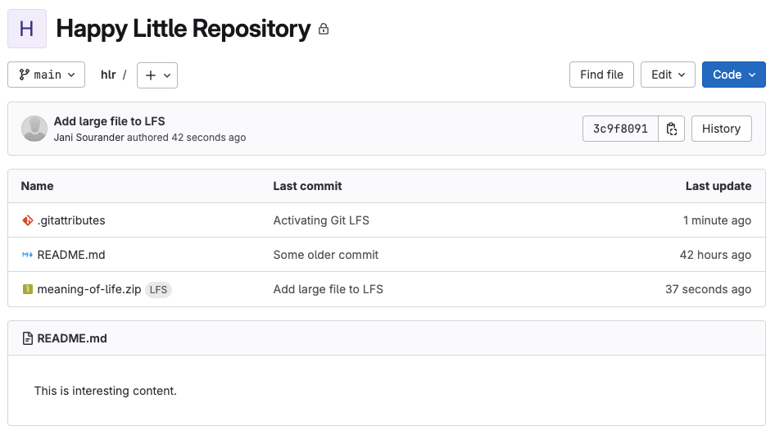Click the README.md panel document icon

click(28, 338)
